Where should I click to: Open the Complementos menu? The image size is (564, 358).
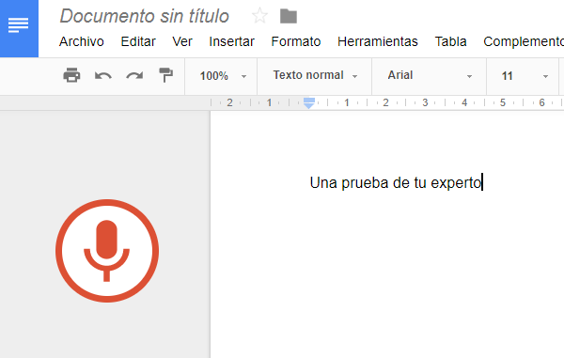524,41
